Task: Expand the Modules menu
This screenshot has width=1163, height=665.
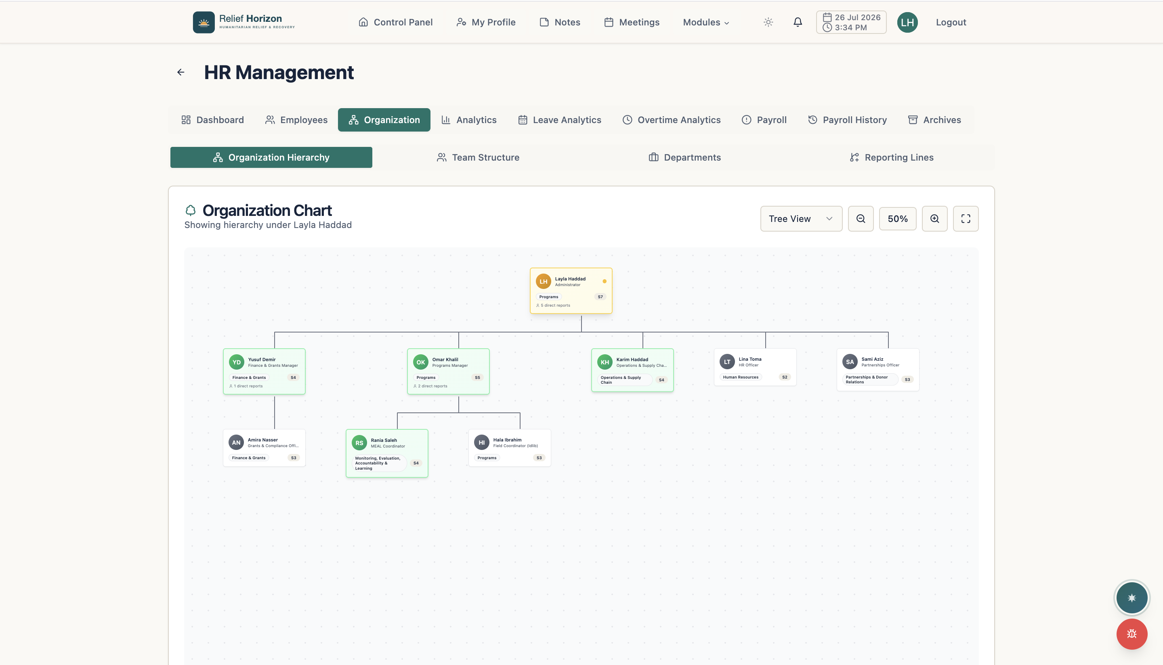Action: [706, 22]
